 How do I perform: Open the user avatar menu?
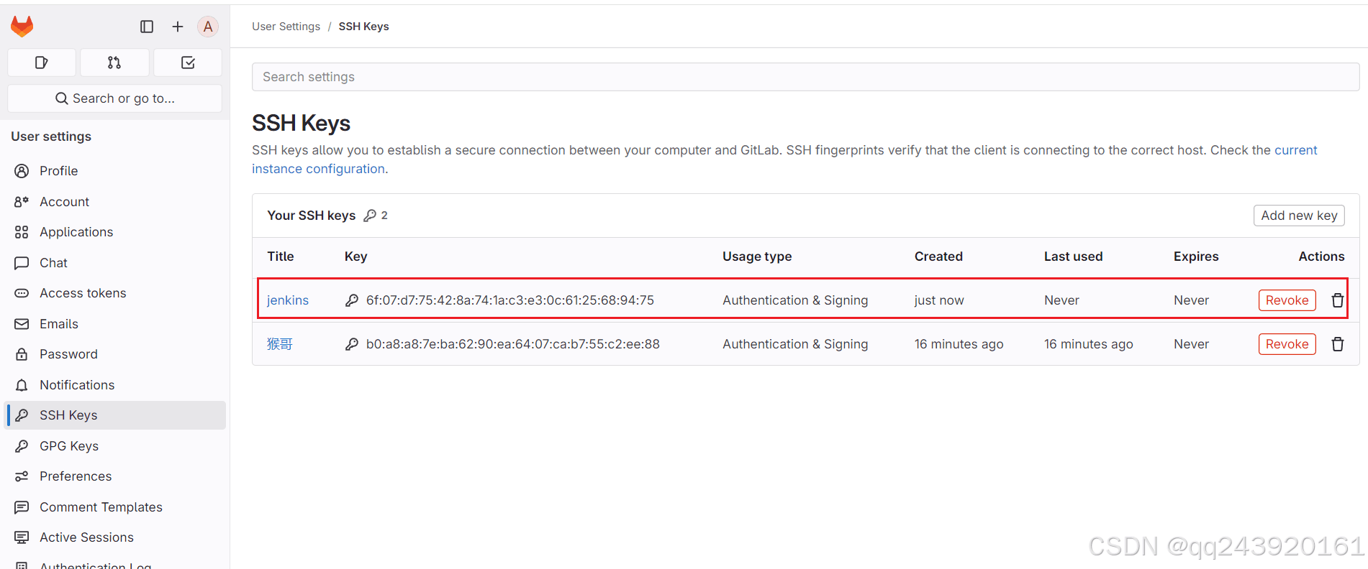tap(208, 27)
